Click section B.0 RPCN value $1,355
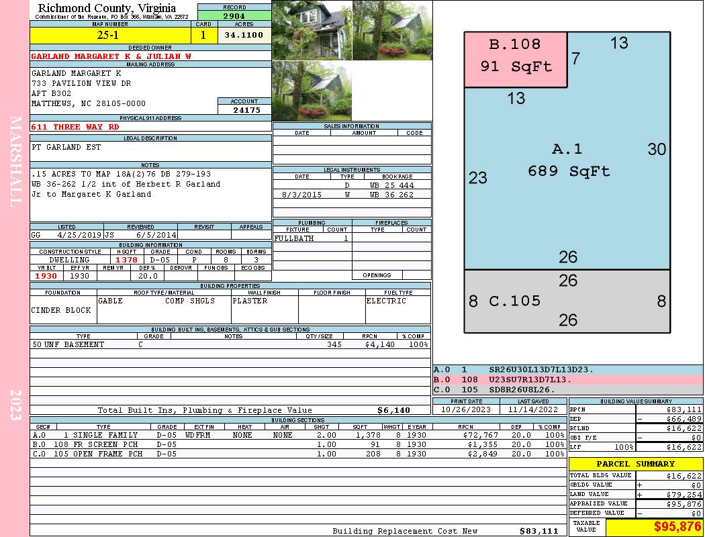 (x=483, y=444)
